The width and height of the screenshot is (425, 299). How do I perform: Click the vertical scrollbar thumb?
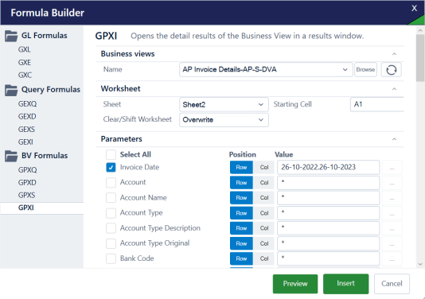(420, 58)
